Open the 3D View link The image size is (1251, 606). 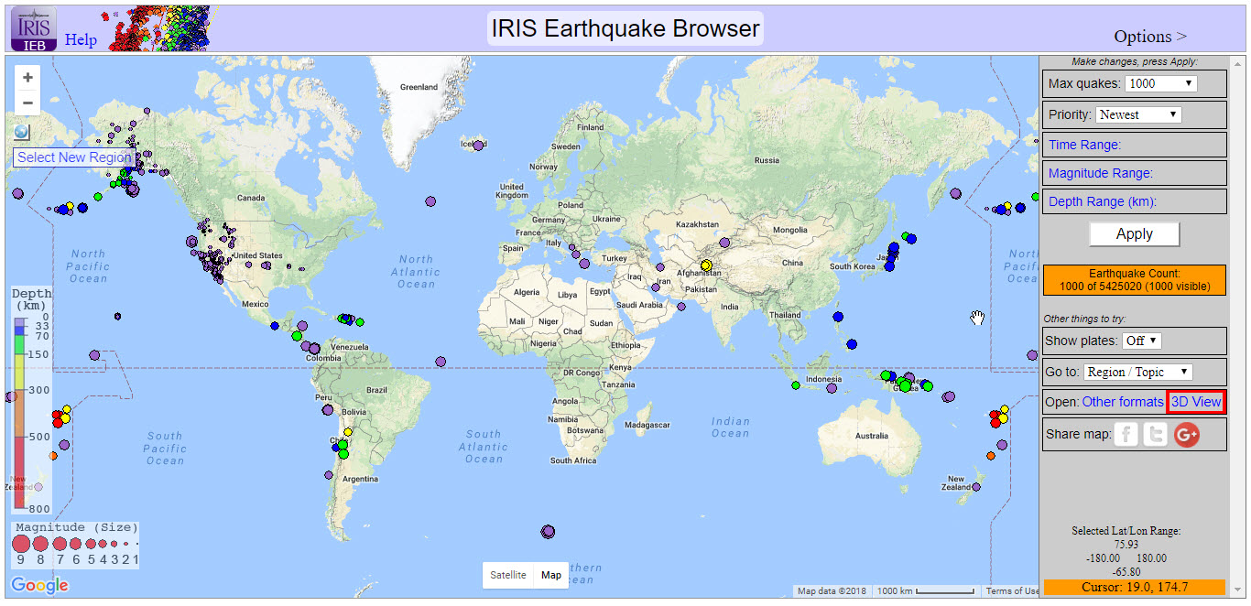(x=1196, y=402)
